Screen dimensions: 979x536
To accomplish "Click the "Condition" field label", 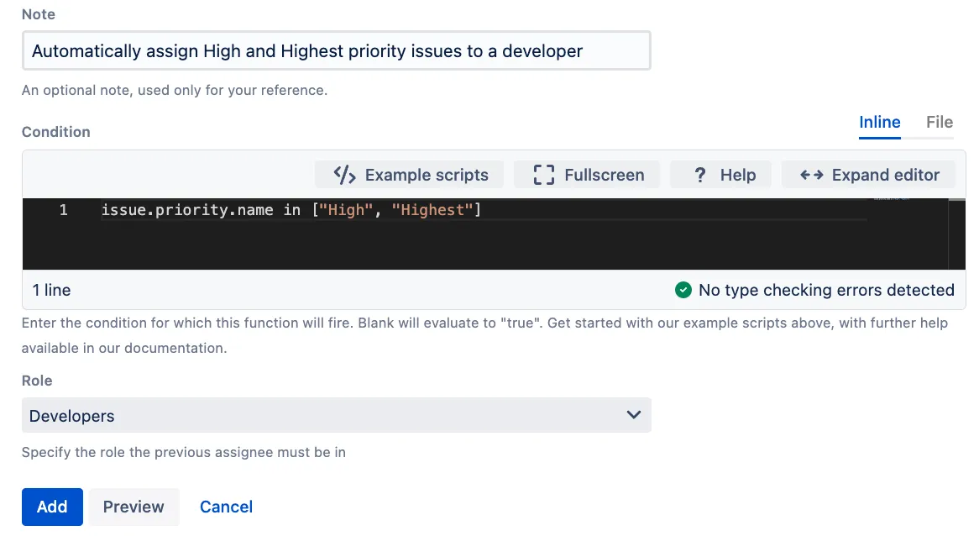I will 56,132.
